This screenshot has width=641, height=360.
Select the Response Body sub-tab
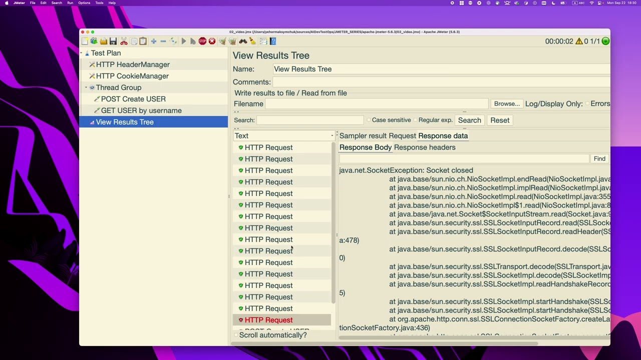366,147
